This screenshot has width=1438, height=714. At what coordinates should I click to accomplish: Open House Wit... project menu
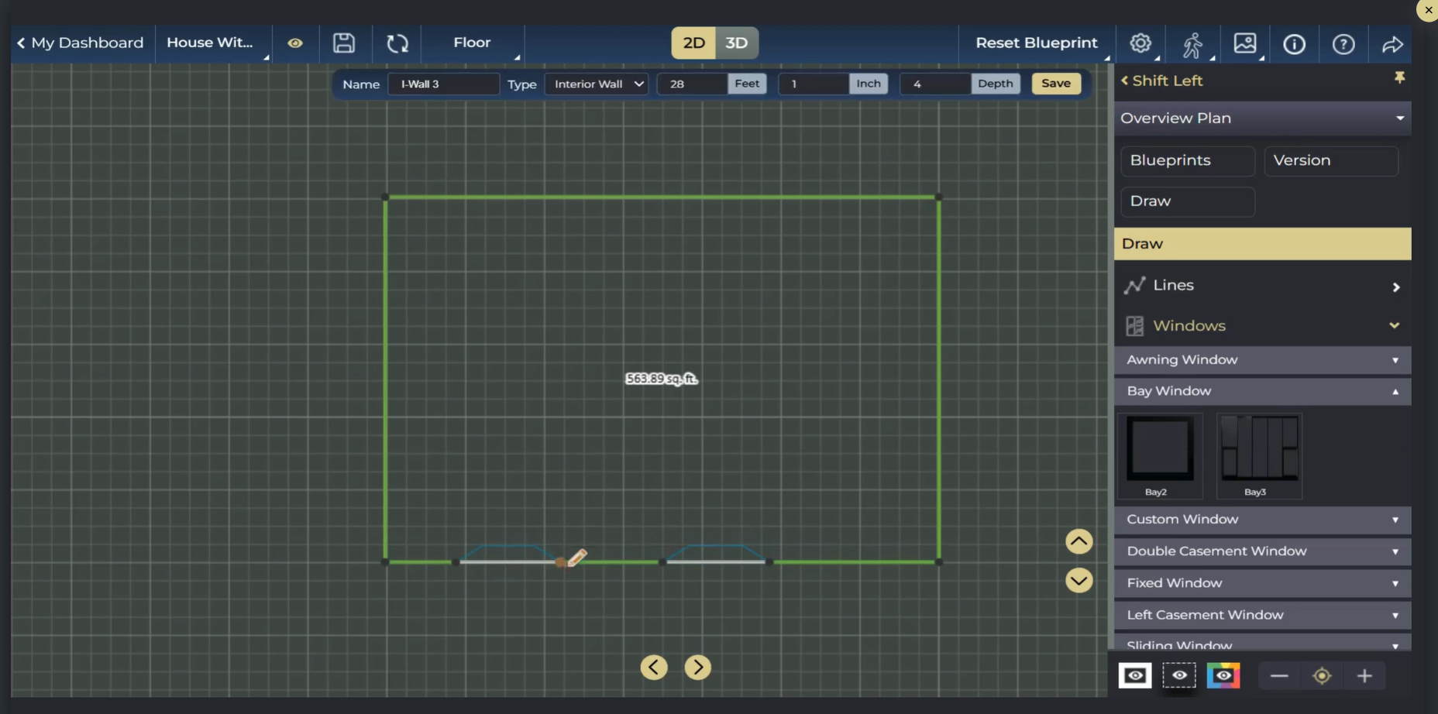(x=213, y=43)
